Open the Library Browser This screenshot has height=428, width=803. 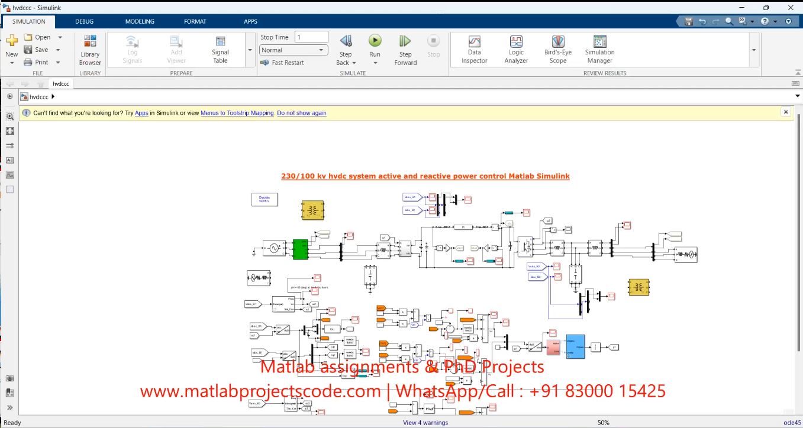90,50
